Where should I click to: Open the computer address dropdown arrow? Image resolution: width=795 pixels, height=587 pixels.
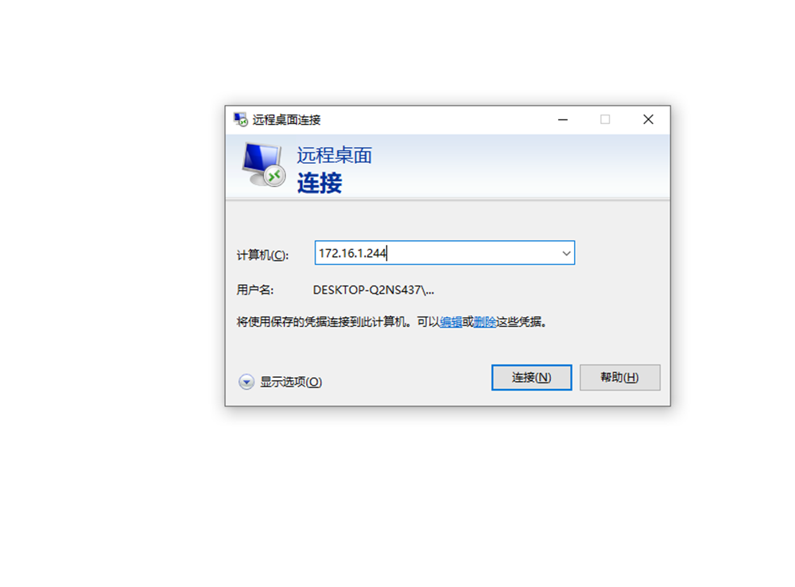coord(566,253)
